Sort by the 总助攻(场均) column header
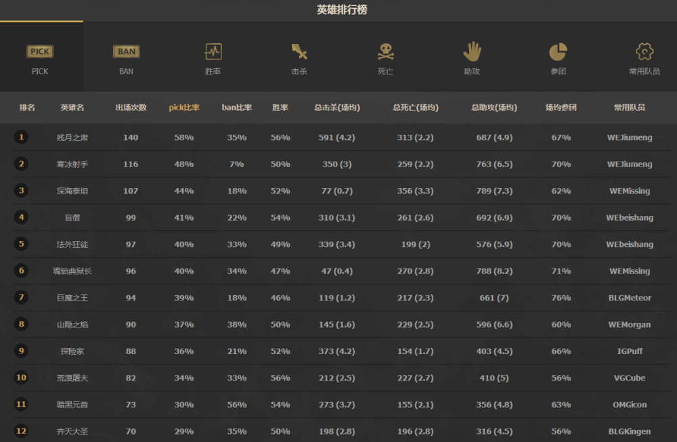This screenshot has height=442, width=677. (494, 108)
